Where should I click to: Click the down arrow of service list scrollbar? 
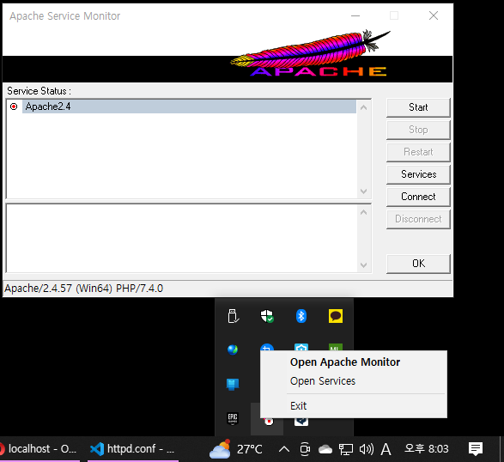(363, 191)
